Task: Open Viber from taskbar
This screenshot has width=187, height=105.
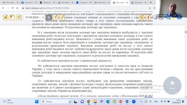Action: 102,101
